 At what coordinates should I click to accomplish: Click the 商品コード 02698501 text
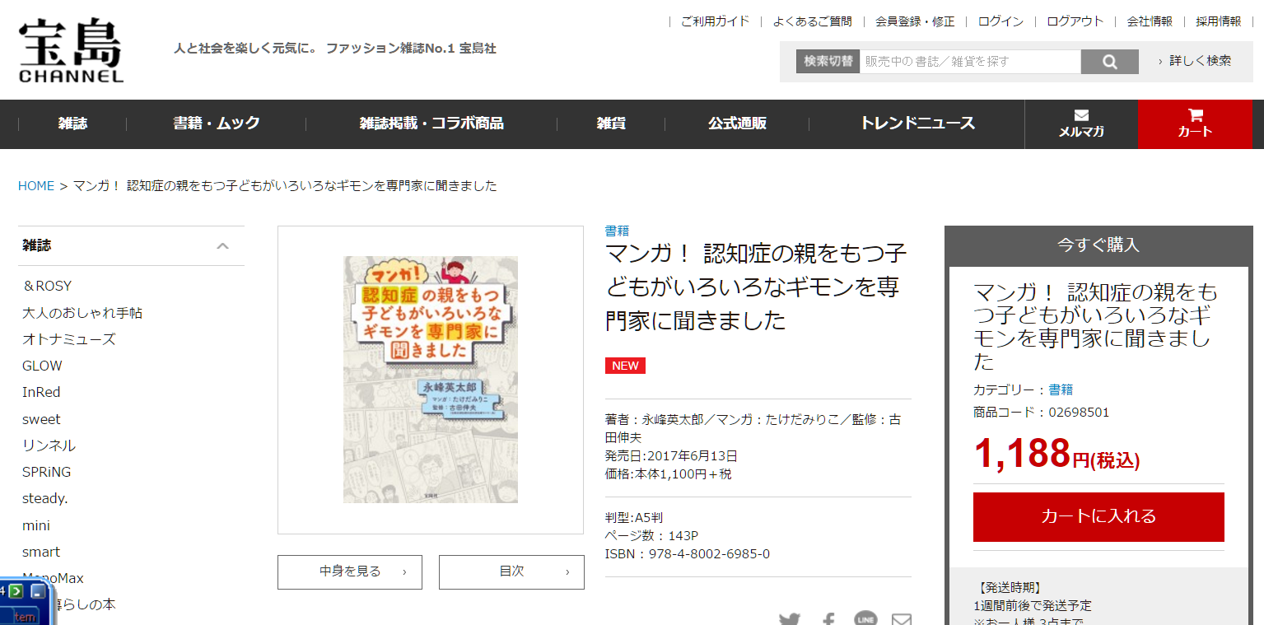1041,413
